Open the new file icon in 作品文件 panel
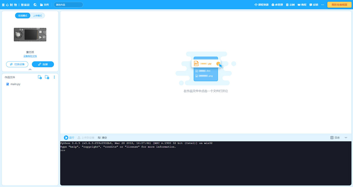Screen dimensions: 353x187 [40, 77]
